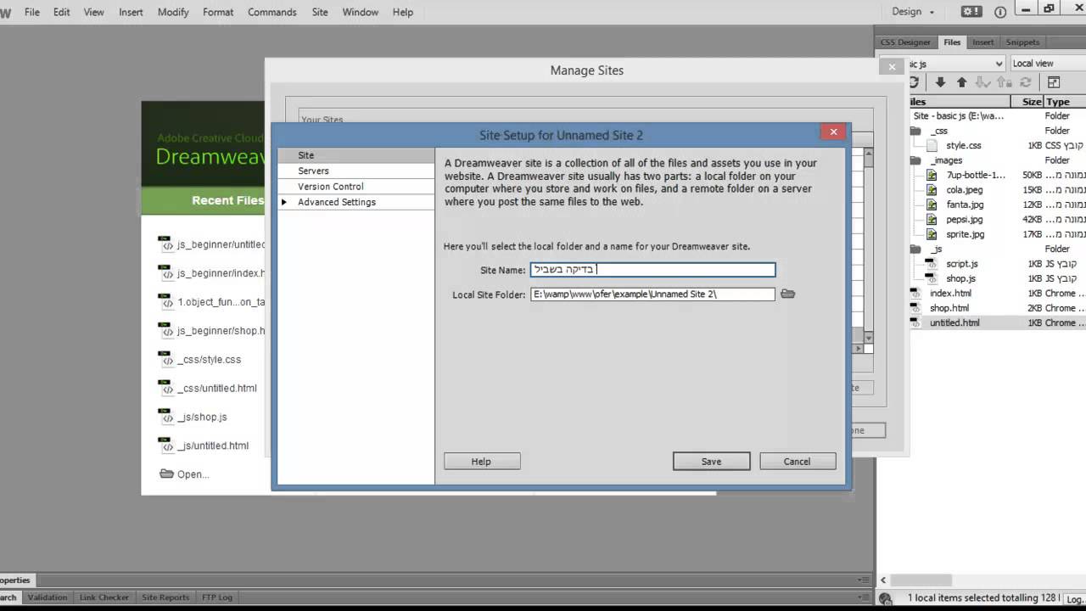1086x611 pixels.
Task: Open sync settings gear icon in top bar
Action: 972,12
